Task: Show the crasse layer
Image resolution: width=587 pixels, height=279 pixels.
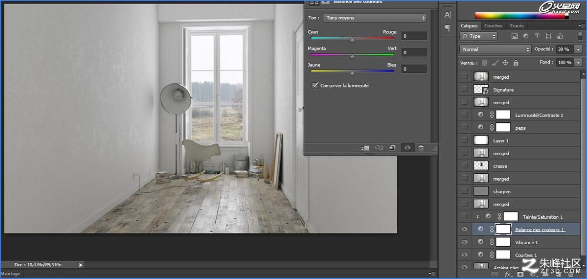Action: [x=465, y=165]
